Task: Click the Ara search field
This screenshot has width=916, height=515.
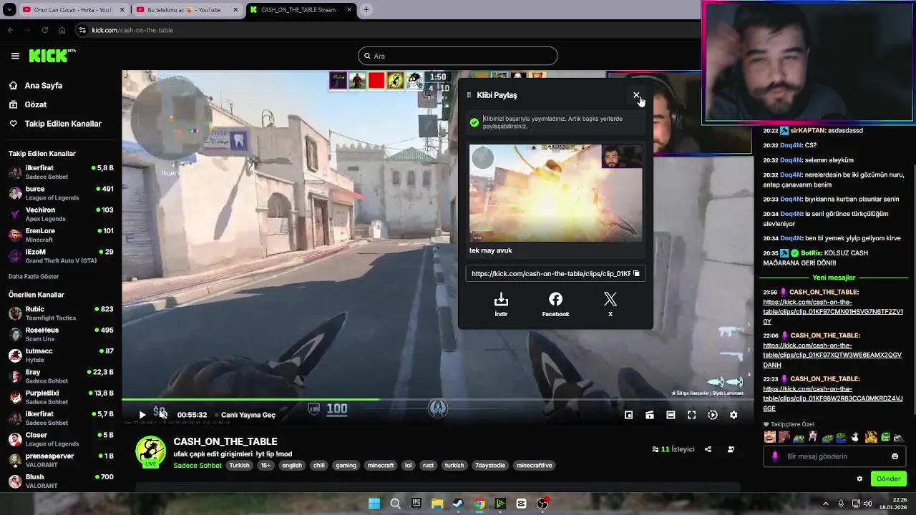Action: (458, 56)
